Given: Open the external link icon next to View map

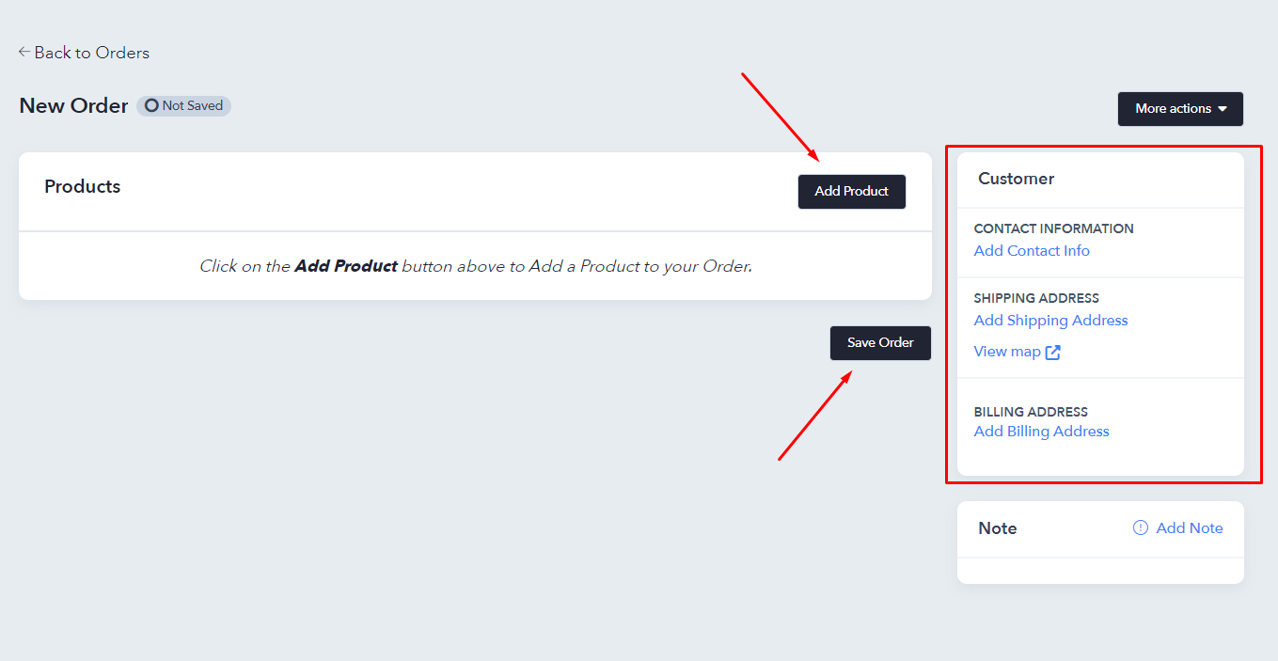Looking at the screenshot, I should point(1053,352).
